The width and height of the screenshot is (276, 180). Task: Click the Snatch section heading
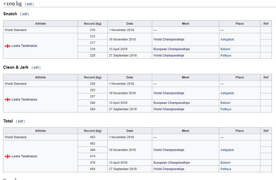(10, 14)
